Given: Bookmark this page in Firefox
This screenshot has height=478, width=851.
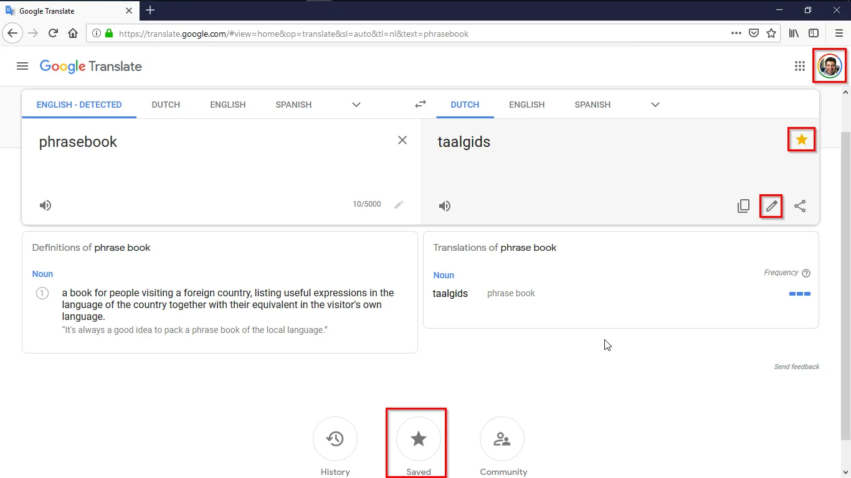Looking at the screenshot, I should [771, 34].
